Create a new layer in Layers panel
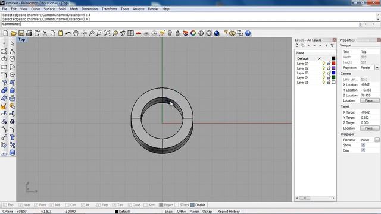381x214 pixels. tap(297, 46)
